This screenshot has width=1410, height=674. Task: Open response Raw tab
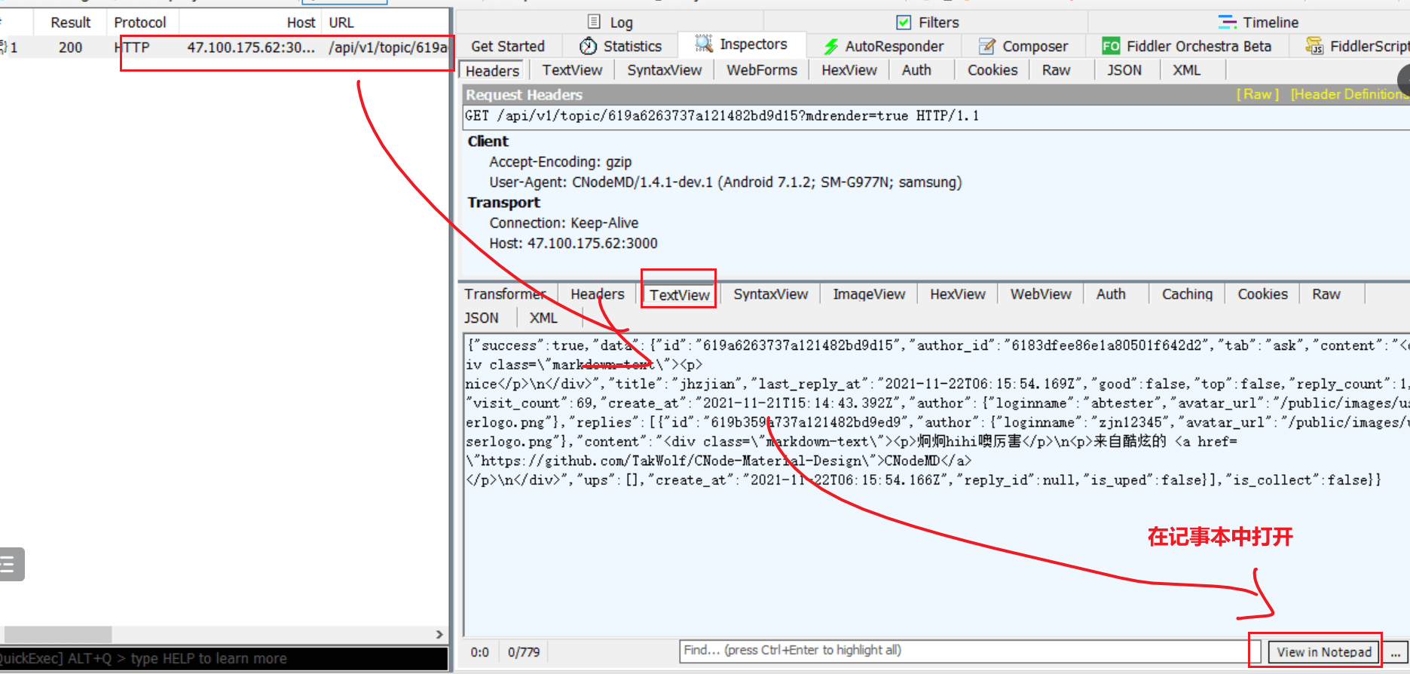click(1326, 294)
